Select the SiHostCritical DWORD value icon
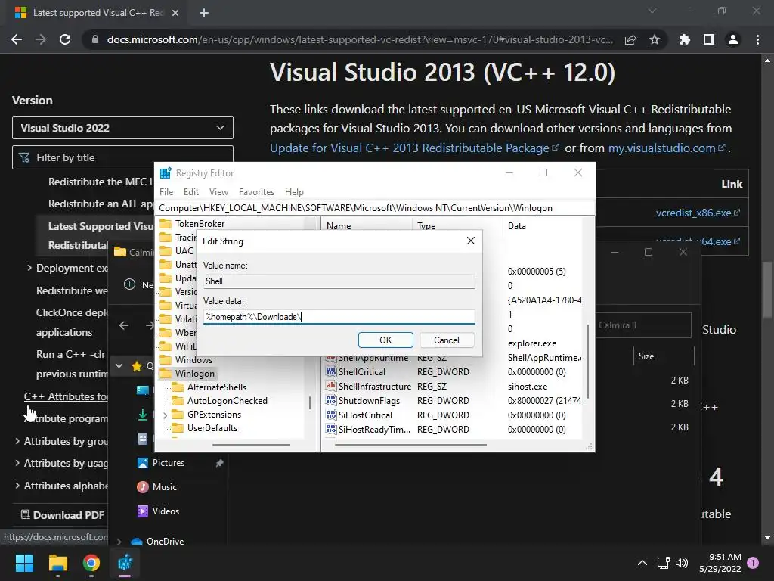The width and height of the screenshot is (774, 581). pyautogui.click(x=331, y=415)
